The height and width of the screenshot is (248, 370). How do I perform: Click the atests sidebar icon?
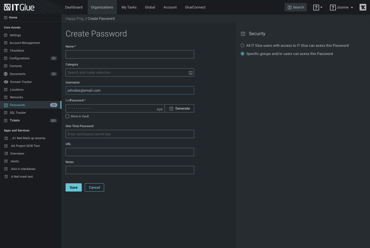[x=6, y=161]
